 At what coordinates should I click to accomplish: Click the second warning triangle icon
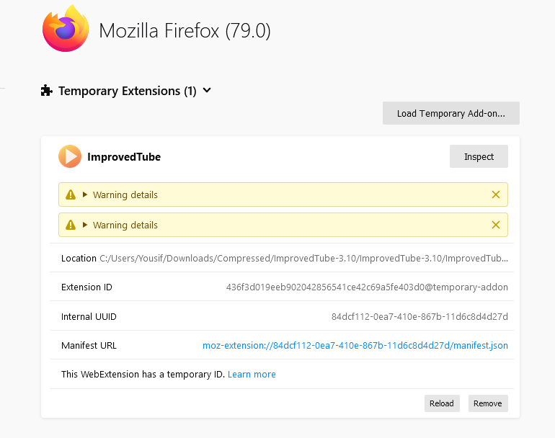pyautogui.click(x=71, y=225)
